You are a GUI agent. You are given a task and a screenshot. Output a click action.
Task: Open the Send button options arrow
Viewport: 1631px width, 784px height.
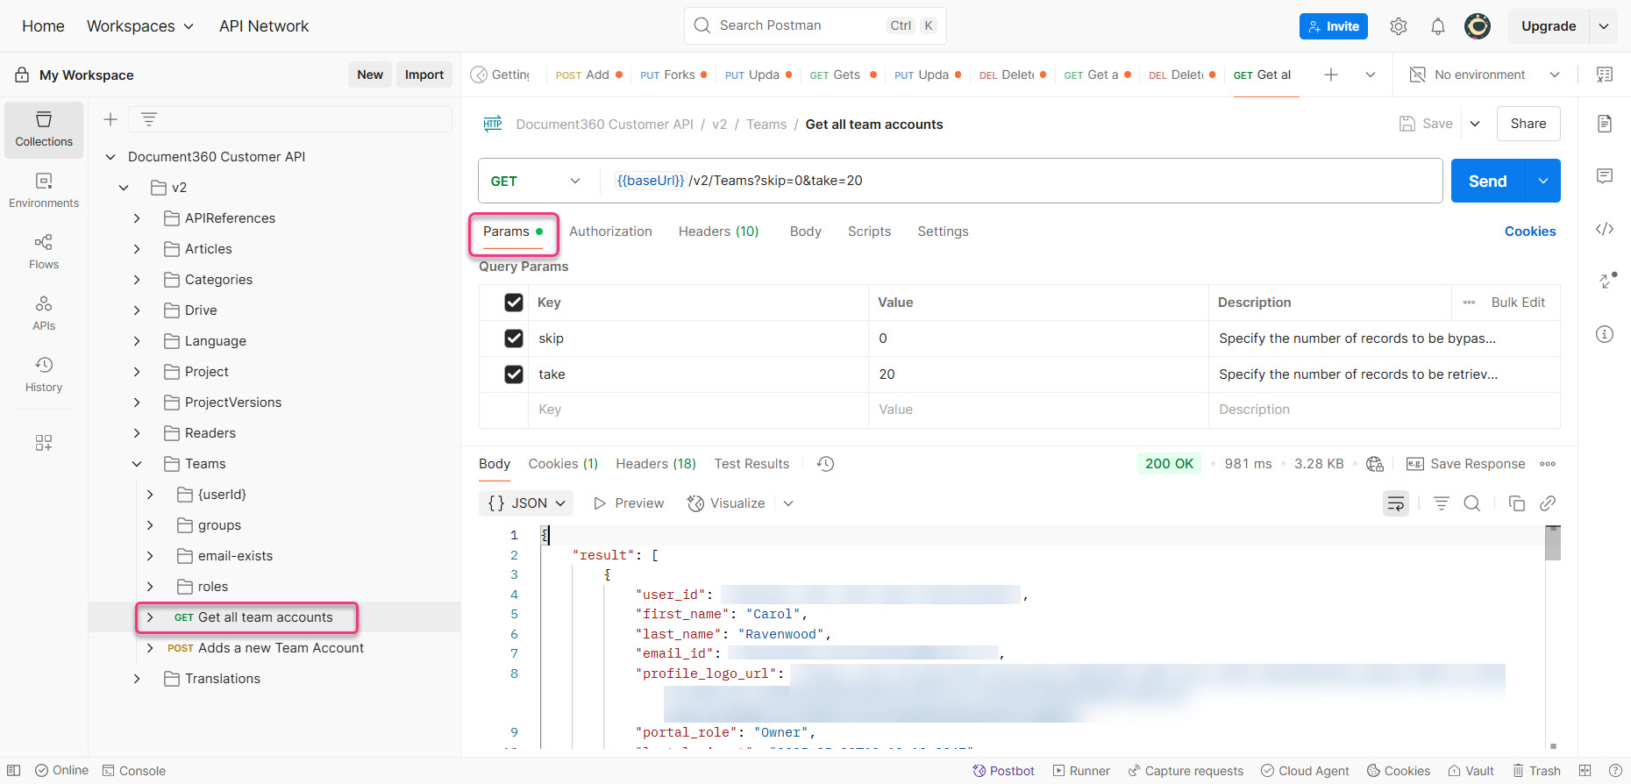click(x=1543, y=181)
